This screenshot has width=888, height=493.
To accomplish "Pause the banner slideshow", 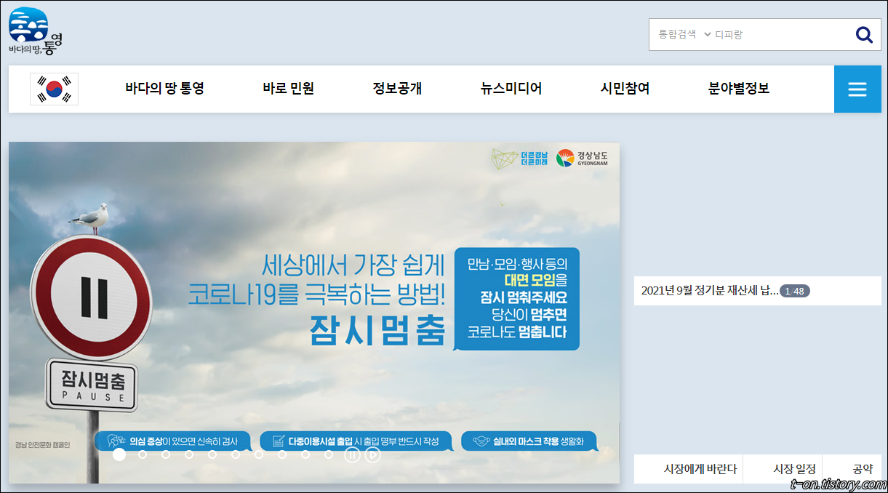I will coord(352,455).
